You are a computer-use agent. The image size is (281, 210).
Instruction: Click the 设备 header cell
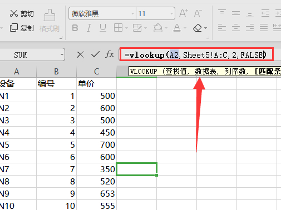tap(18, 84)
